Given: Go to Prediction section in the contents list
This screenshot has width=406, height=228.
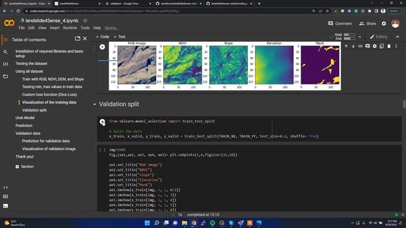Looking at the screenshot, I should point(24,125).
